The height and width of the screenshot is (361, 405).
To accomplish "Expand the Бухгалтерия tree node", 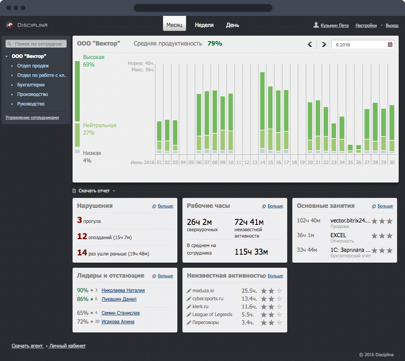I will pos(12,85).
